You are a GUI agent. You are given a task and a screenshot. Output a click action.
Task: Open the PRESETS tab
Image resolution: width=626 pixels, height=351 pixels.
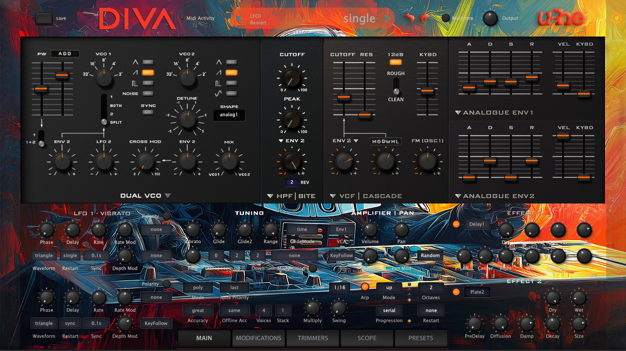tap(421, 338)
